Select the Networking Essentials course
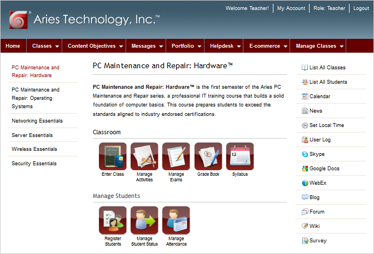 37,121
